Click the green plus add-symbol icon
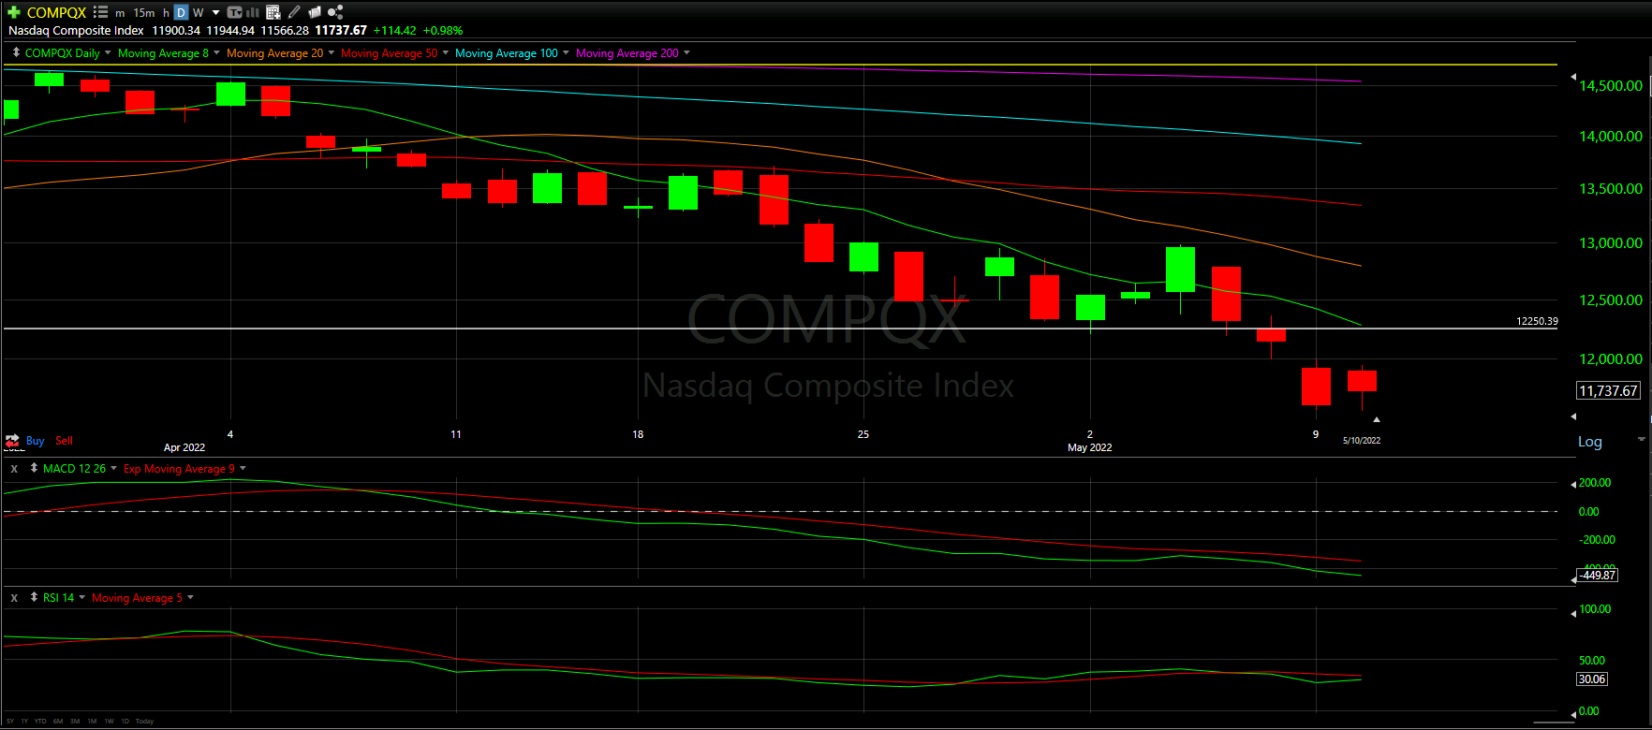 (x=14, y=12)
